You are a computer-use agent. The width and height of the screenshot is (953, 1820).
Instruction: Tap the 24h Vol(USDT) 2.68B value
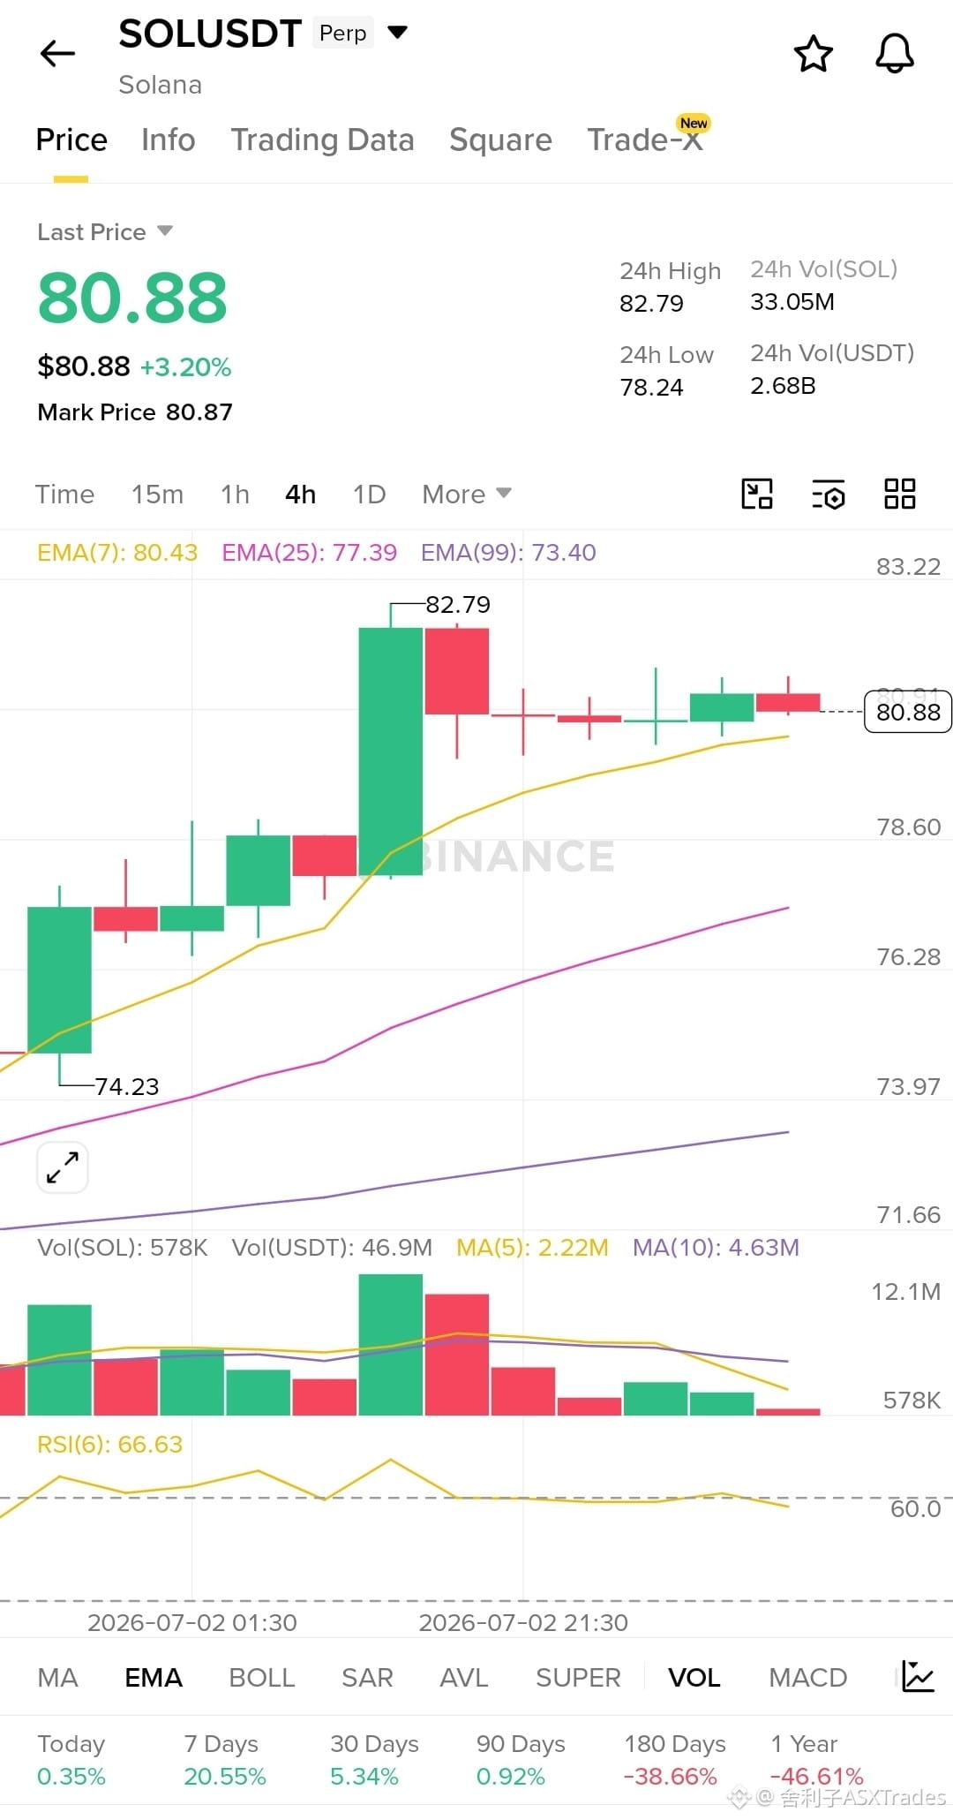[783, 385]
